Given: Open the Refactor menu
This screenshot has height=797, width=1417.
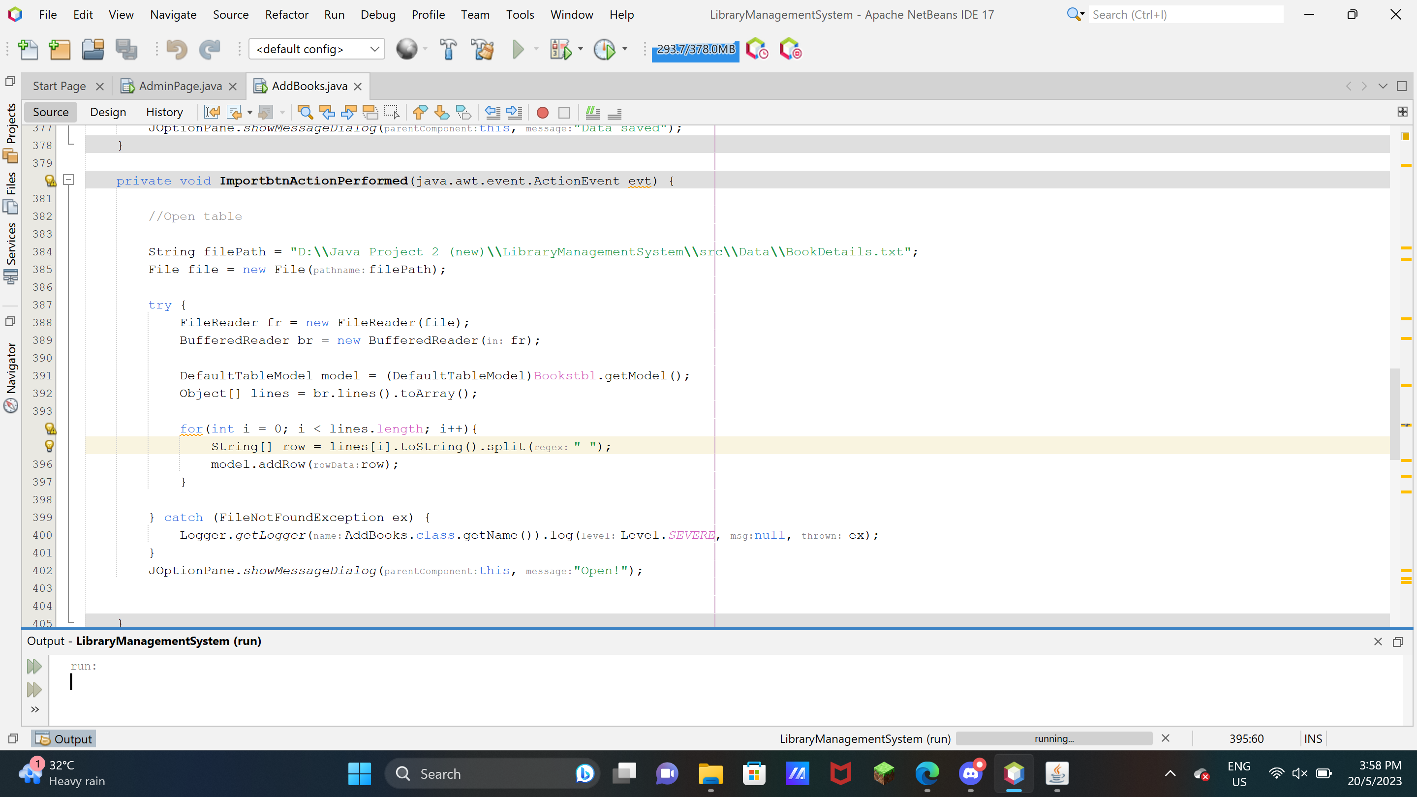Looking at the screenshot, I should click(286, 15).
